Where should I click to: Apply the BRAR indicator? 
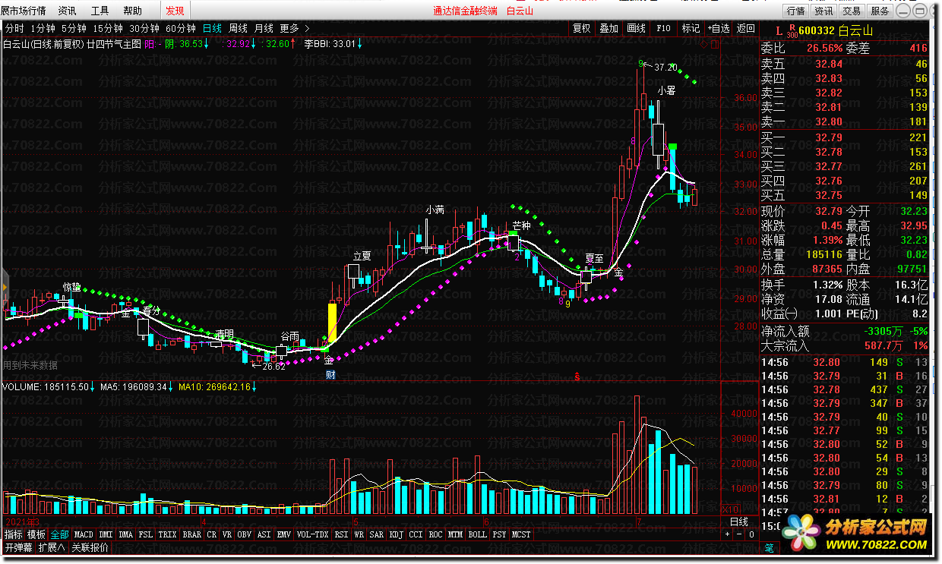tap(192, 534)
